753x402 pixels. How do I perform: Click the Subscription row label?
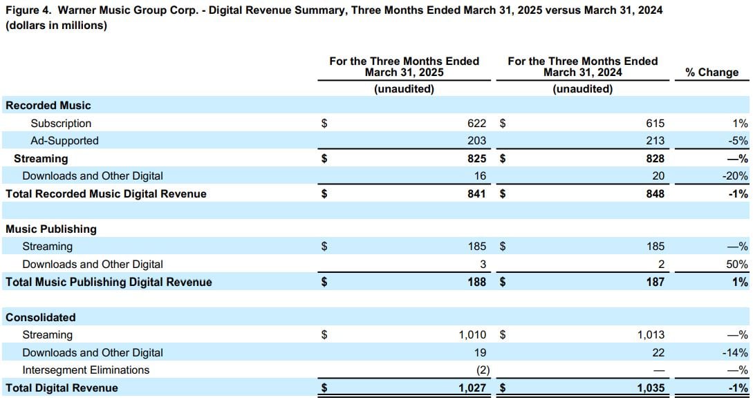pos(61,124)
